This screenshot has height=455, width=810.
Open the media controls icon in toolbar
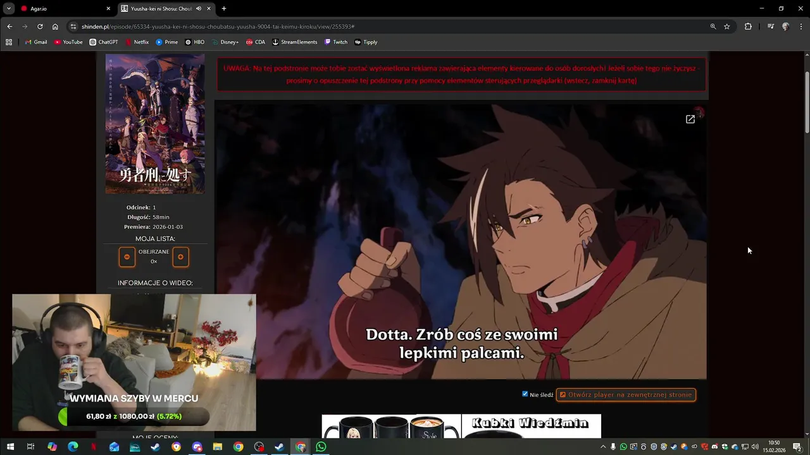pos(771,27)
